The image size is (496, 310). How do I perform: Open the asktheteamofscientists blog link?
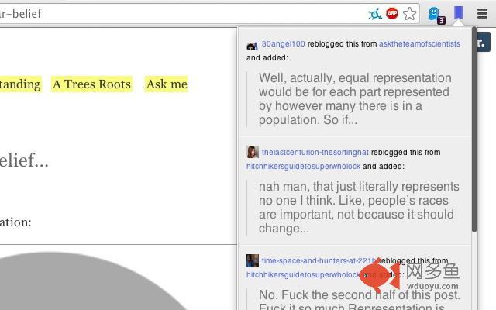click(419, 43)
